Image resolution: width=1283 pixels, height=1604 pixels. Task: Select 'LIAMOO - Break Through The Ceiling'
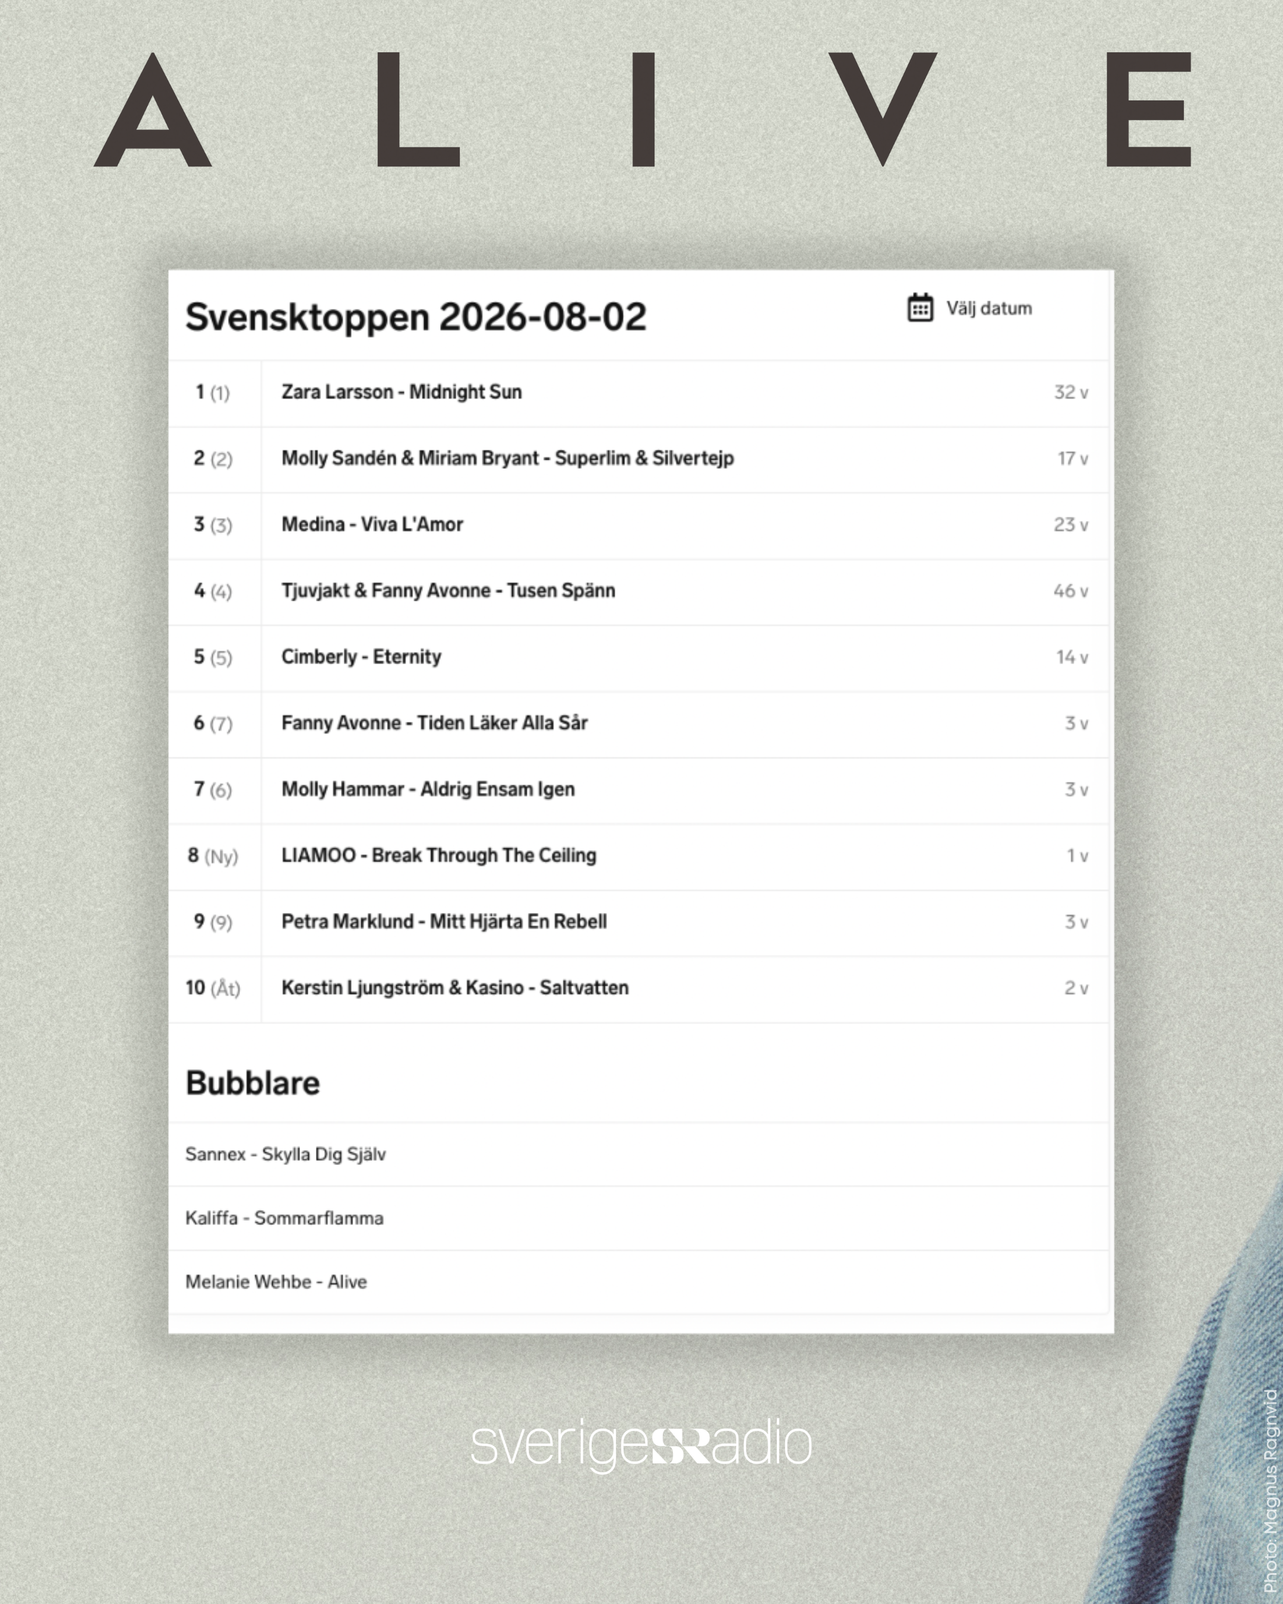point(439,855)
